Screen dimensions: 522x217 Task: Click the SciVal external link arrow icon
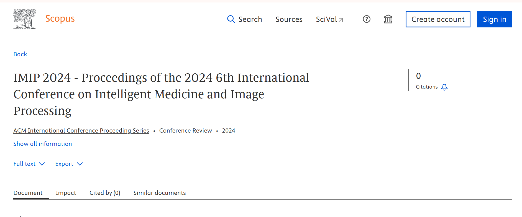341,20
